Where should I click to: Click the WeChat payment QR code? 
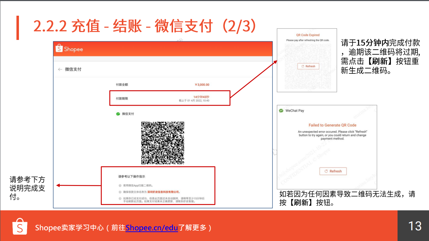(163, 143)
